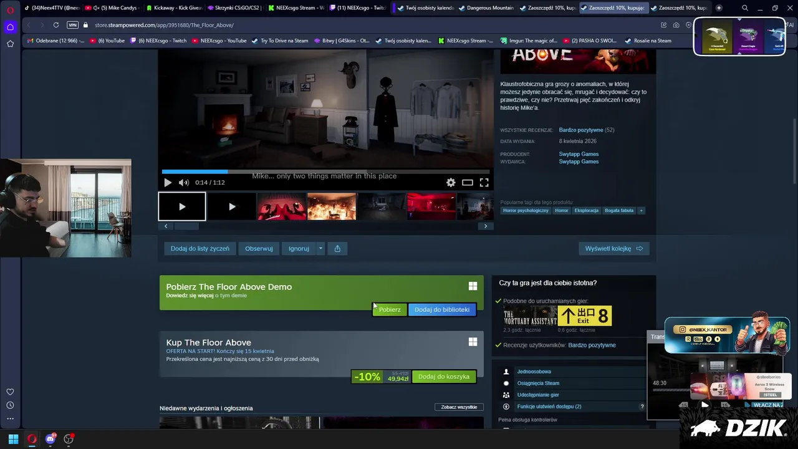
Task: Seek within the trailer progress bar
Action: click(x=325, y=171)
